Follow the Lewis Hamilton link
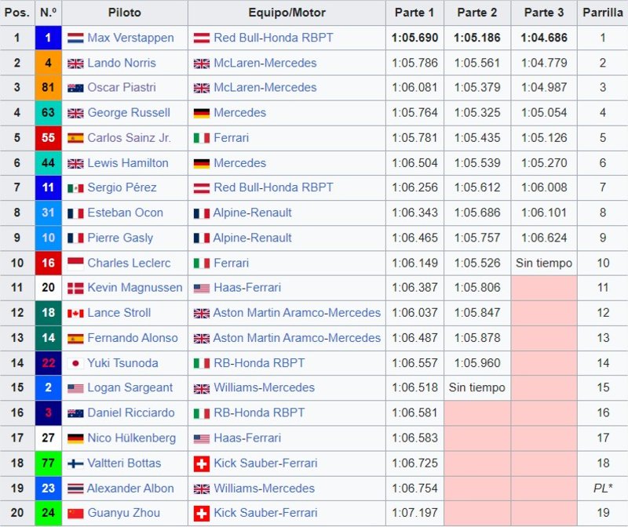The height and width of the screenshot is (527, 628). [128, 163]
